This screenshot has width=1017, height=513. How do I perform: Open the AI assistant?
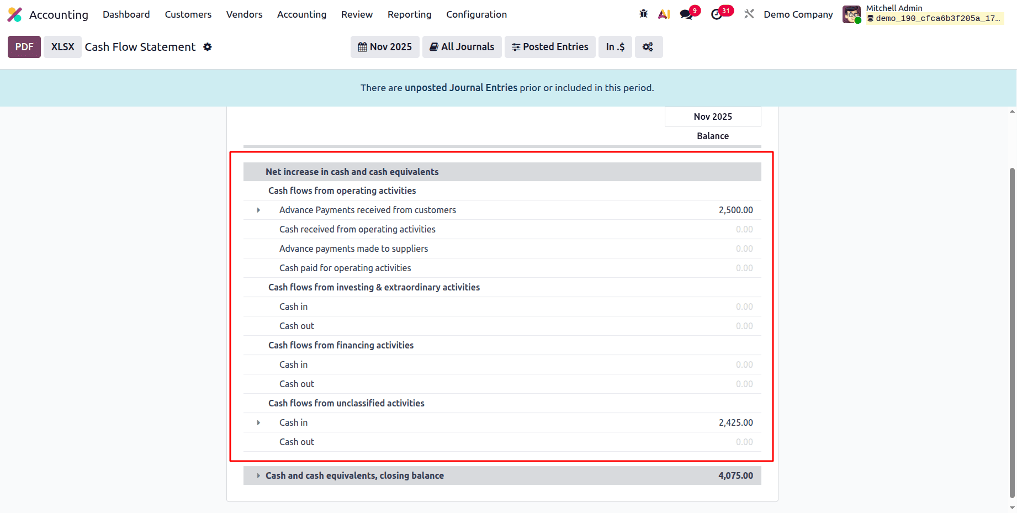click(664, 13)
